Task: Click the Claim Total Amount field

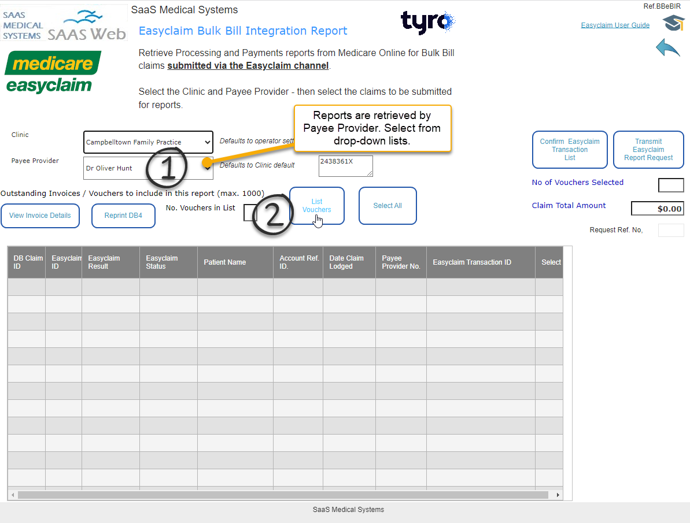Action: click(x=658, y=209)
